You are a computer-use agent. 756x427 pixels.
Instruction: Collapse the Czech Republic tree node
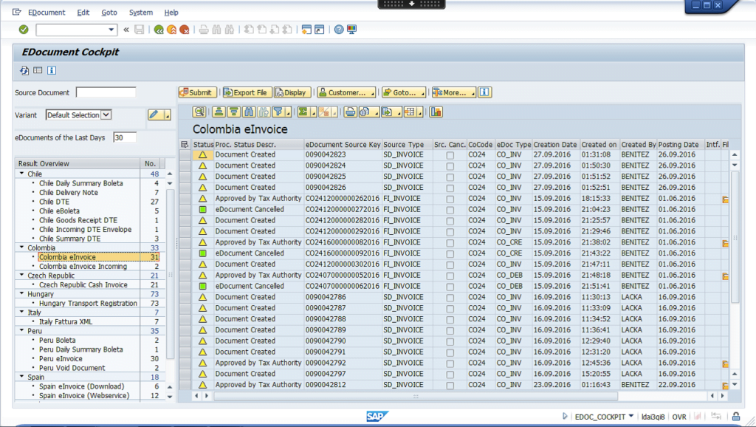point(21,275)
